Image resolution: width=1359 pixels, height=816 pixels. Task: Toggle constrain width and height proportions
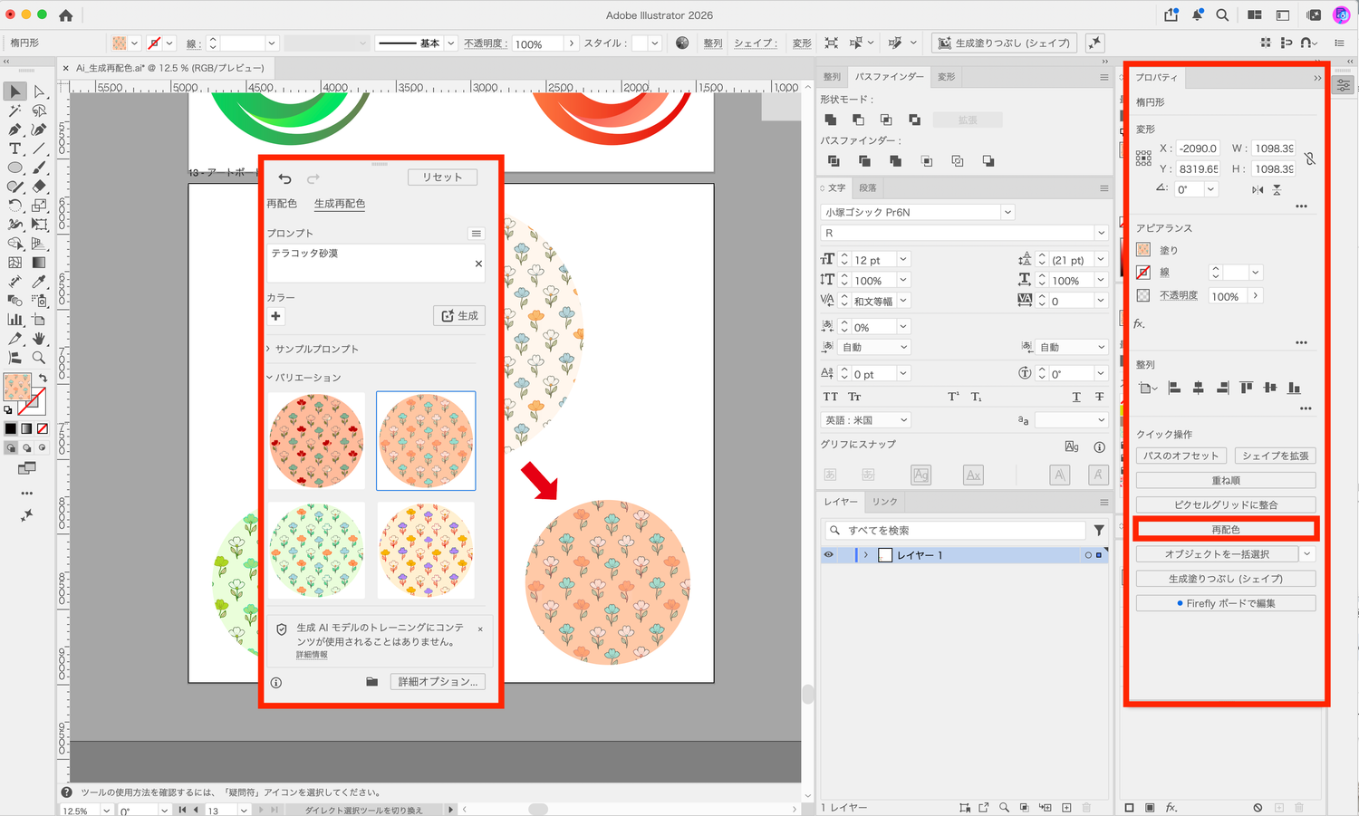pos(1310,158)
